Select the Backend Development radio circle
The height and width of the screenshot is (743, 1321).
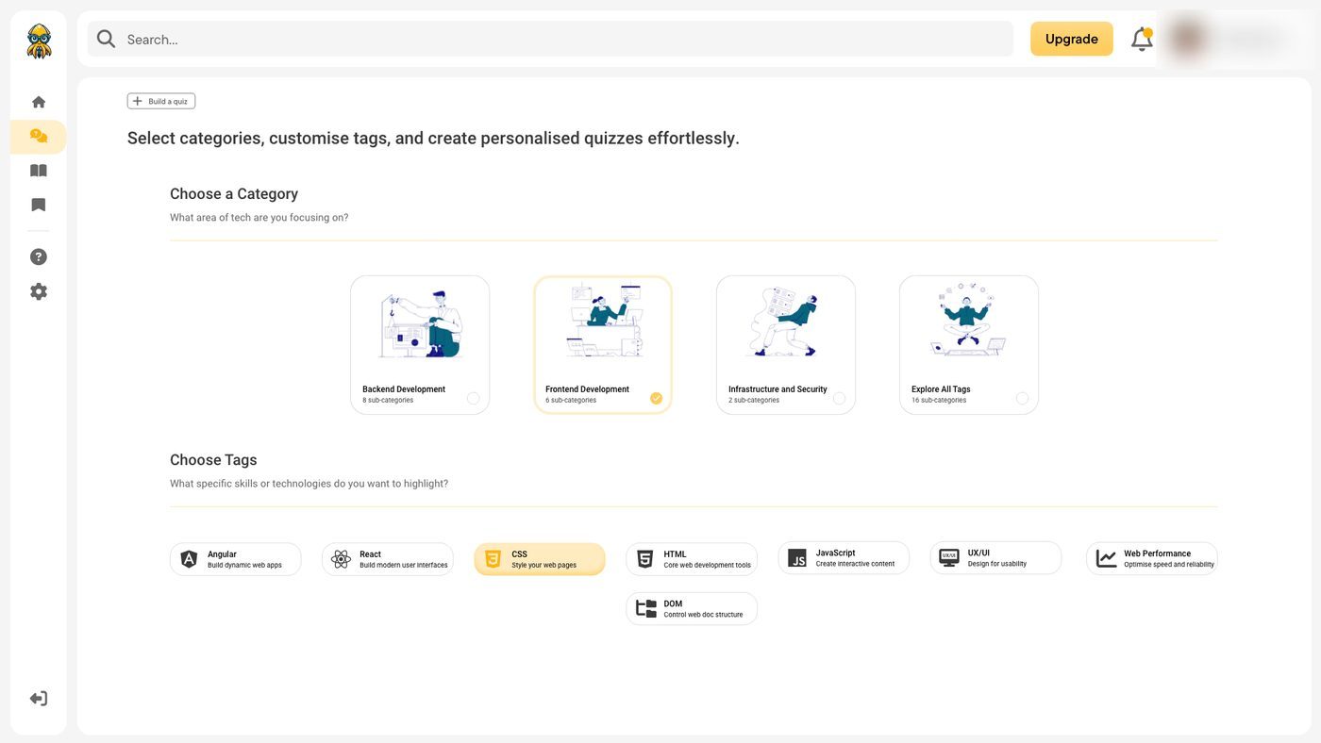pos(473,398)
